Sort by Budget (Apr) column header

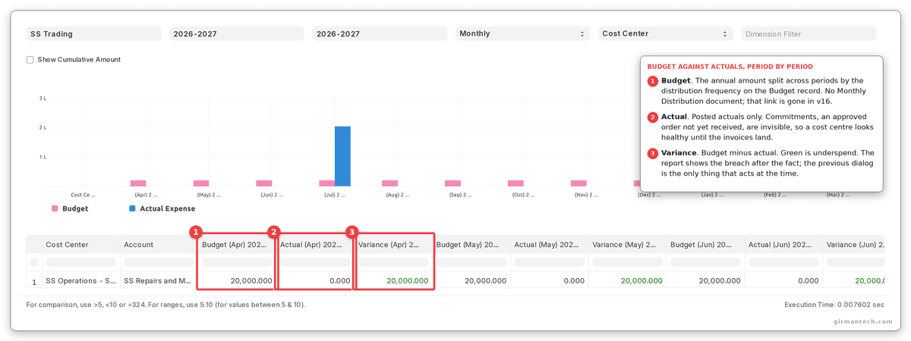pos(237,245)
